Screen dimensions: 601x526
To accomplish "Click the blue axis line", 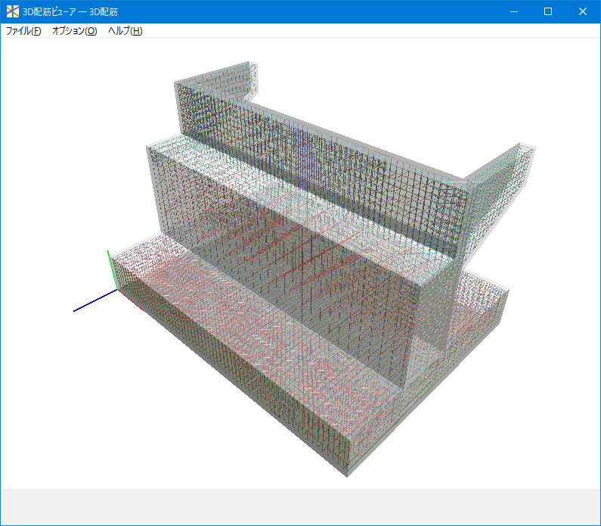I will (x=92, y=301).
